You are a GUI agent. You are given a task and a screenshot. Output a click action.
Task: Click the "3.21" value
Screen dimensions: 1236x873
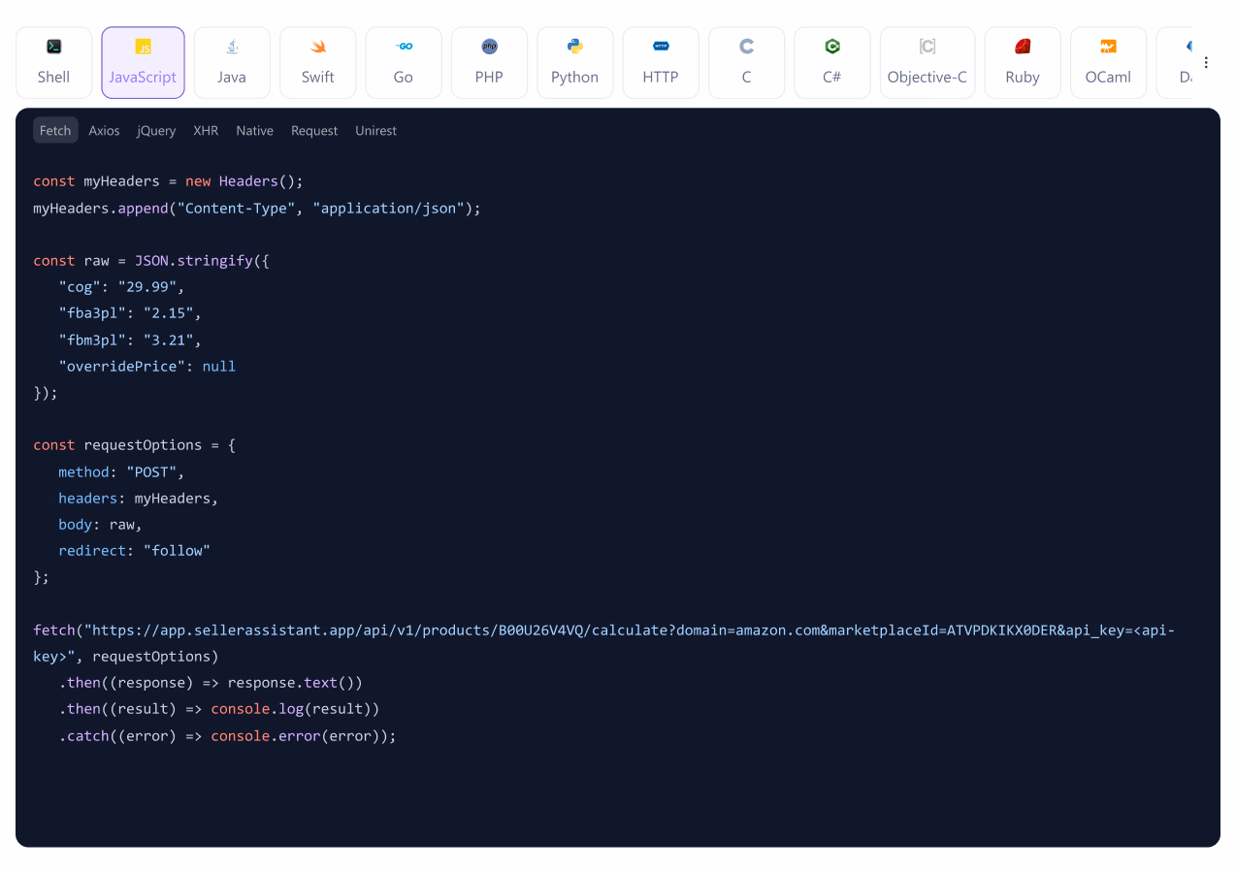169,339
